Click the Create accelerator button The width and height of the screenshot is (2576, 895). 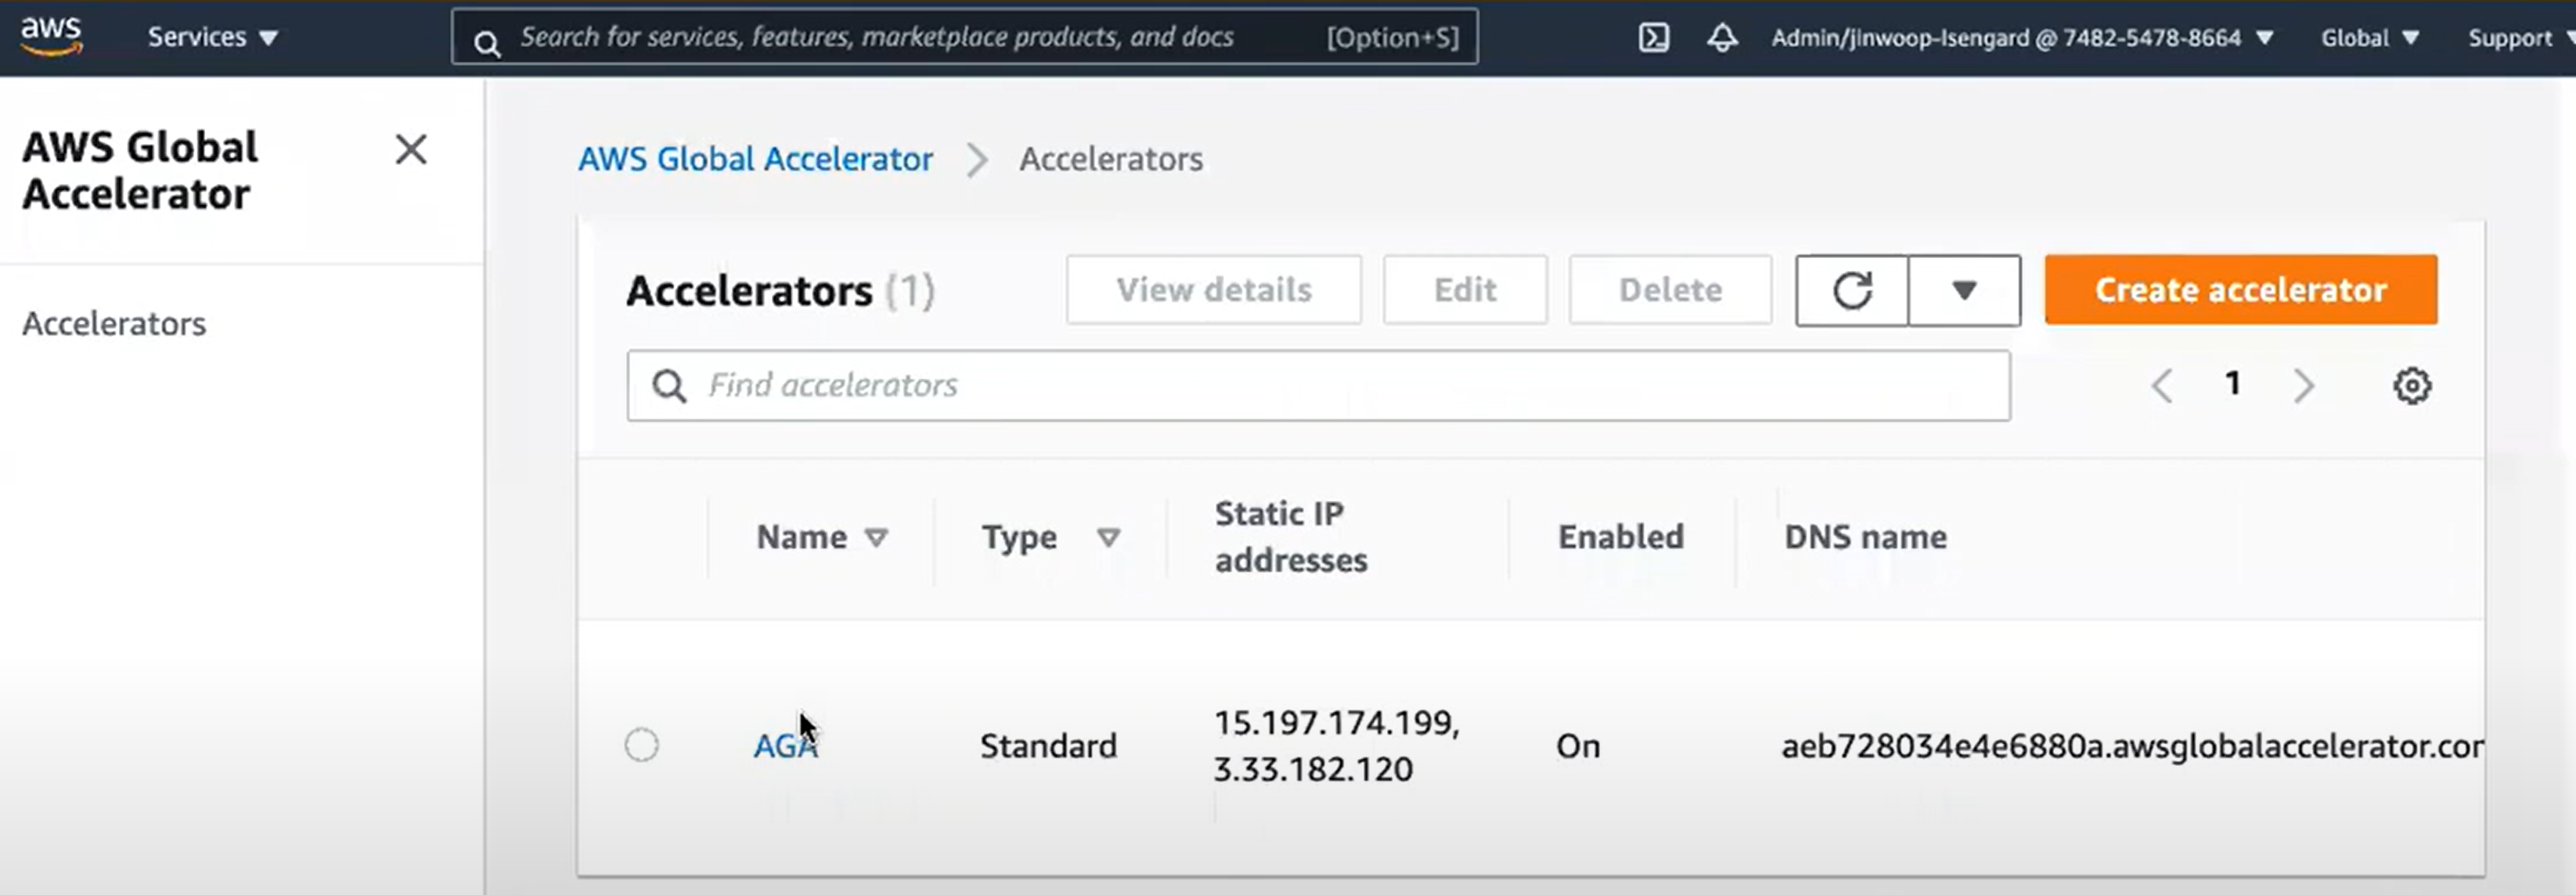pyautogui.click(x=2240, y=290)
